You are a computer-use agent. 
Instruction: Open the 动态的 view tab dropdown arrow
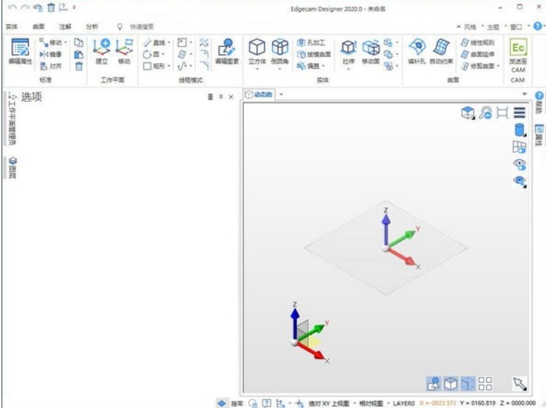[281, 95]
